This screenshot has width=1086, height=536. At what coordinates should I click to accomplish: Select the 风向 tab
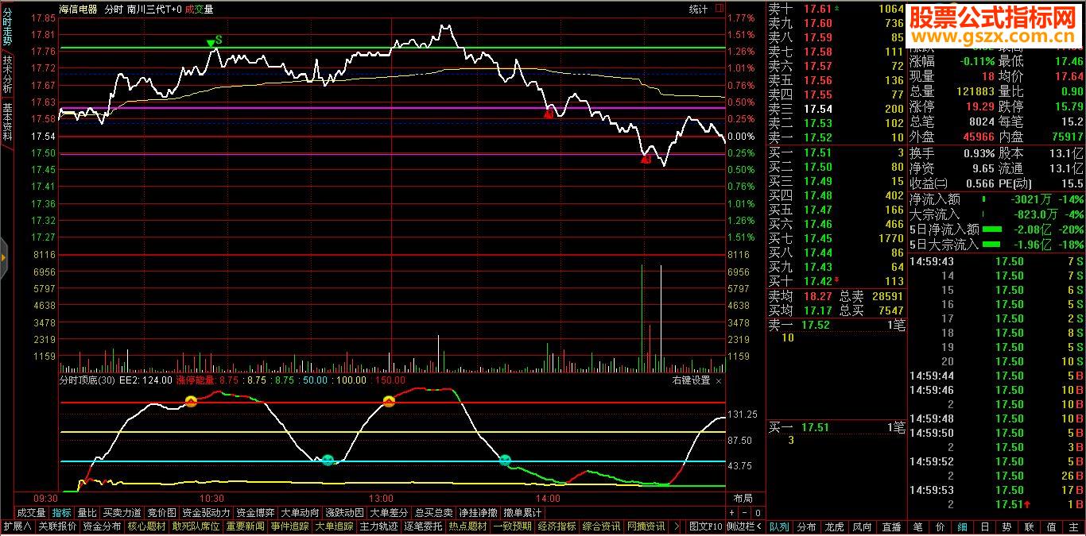tap(862, 526)
